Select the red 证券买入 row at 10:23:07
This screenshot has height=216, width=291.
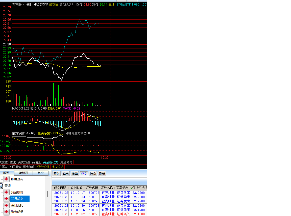click(99, 214)
